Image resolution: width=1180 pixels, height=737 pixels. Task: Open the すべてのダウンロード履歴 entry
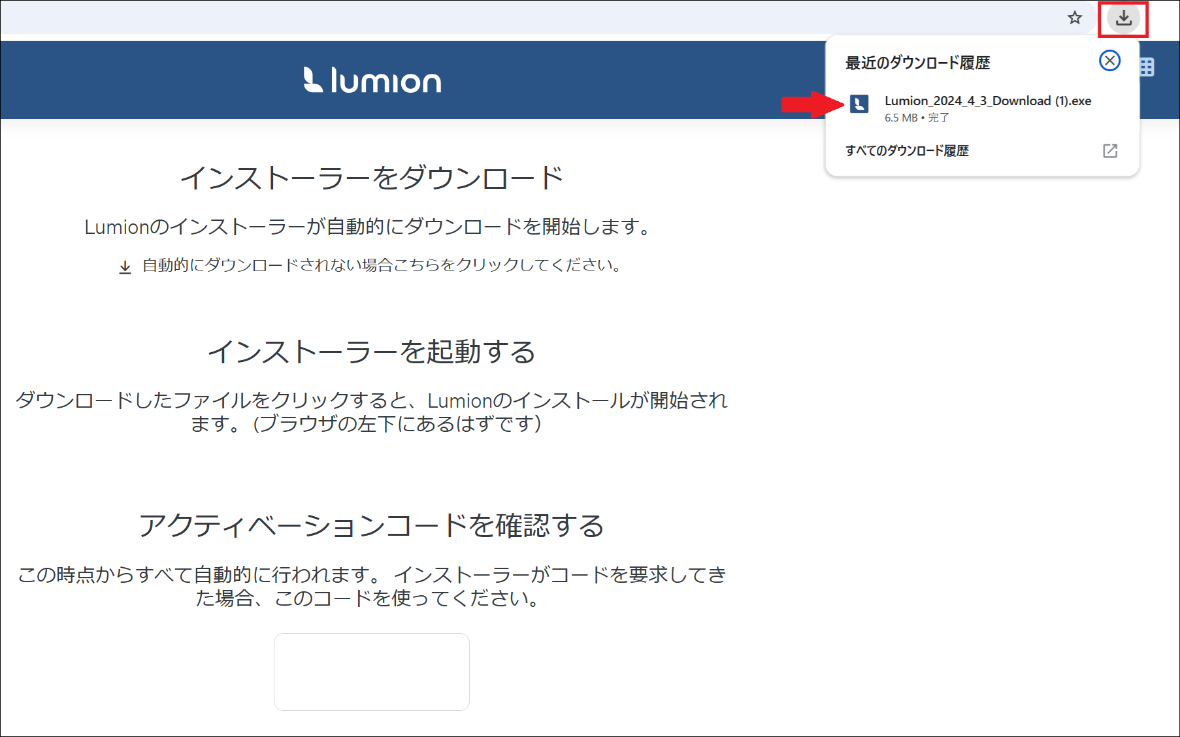907,151
